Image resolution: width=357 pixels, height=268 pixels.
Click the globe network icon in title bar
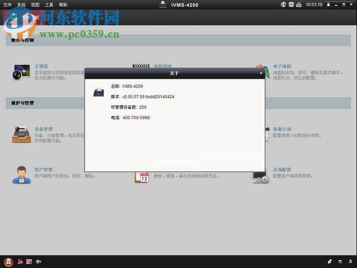click(283, 5)
